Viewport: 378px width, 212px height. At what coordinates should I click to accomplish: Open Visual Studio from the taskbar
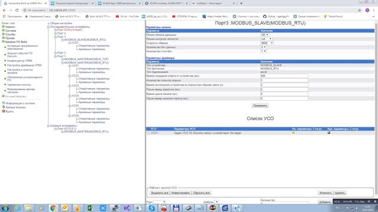(127, 208)
